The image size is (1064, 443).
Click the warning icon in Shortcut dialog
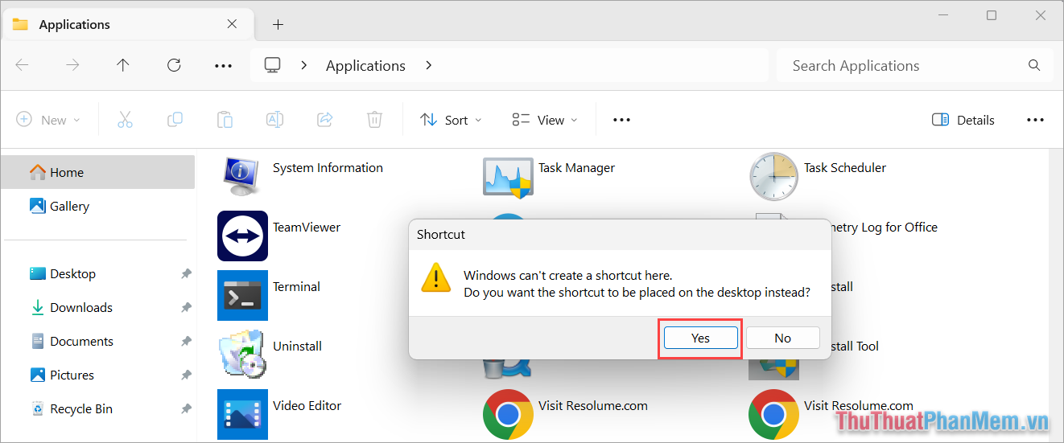click(x=435, y=277)
